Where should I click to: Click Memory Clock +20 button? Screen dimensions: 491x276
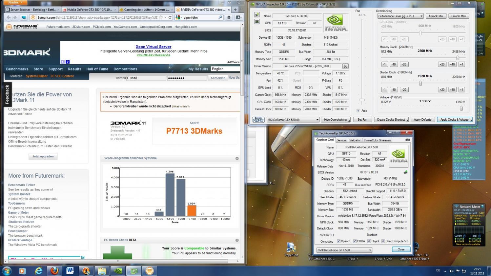click(442, 64)
